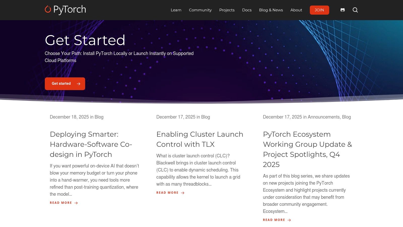Open the Blog & News menu
This screenshot has height=227, width=403.
271,10
